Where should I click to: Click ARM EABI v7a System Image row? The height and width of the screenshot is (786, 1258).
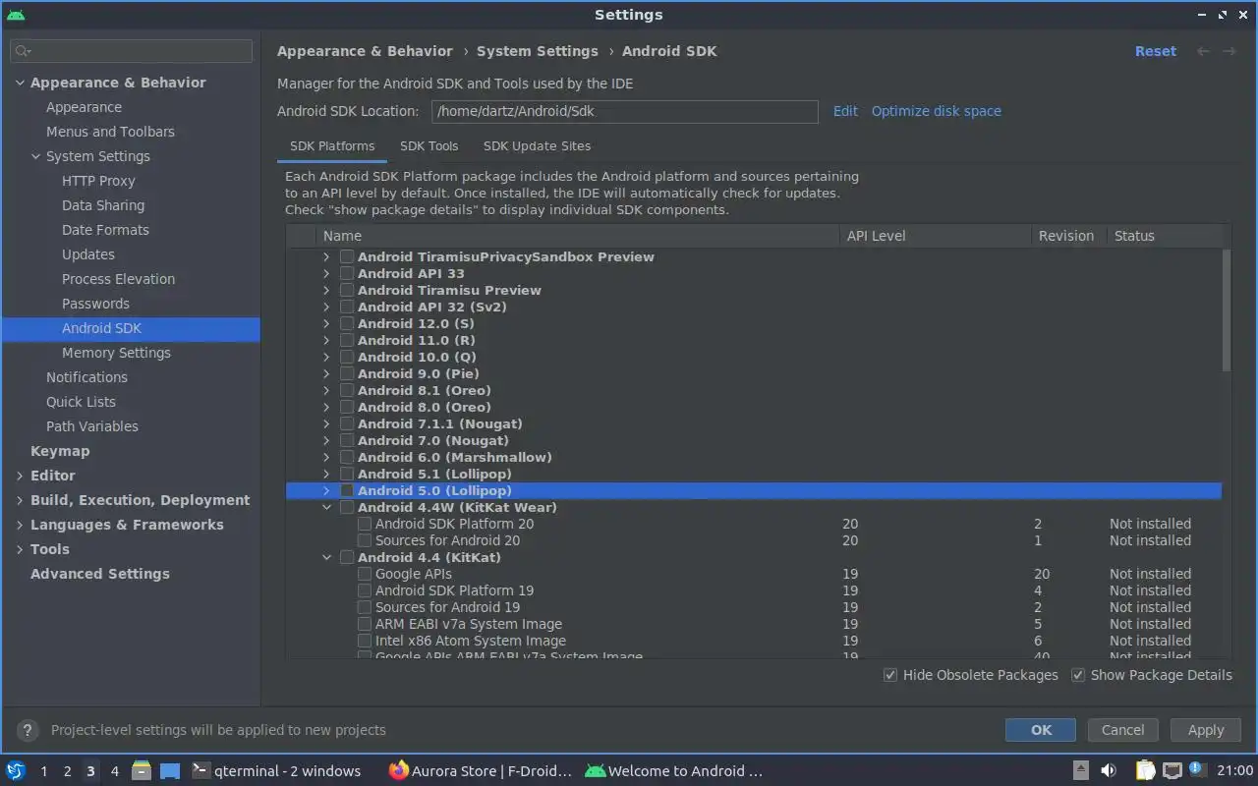tap(754, 624)
